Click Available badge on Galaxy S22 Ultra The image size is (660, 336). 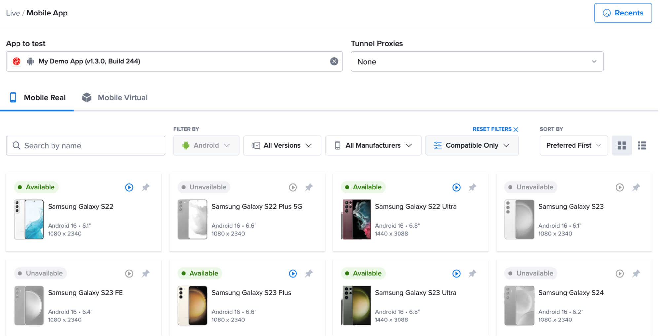(363, 187)
